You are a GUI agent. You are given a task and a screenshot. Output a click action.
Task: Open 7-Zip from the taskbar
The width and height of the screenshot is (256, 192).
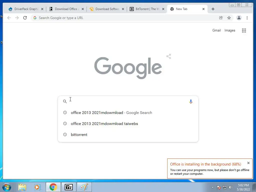[x=68, y=187]
